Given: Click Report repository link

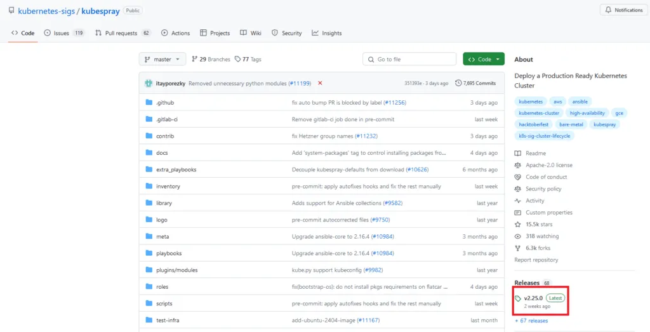Looking at the screenshot, I should (536, 260).
